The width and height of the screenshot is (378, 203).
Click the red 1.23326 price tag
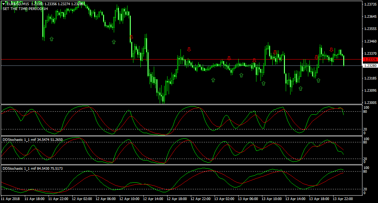[370, 60]
